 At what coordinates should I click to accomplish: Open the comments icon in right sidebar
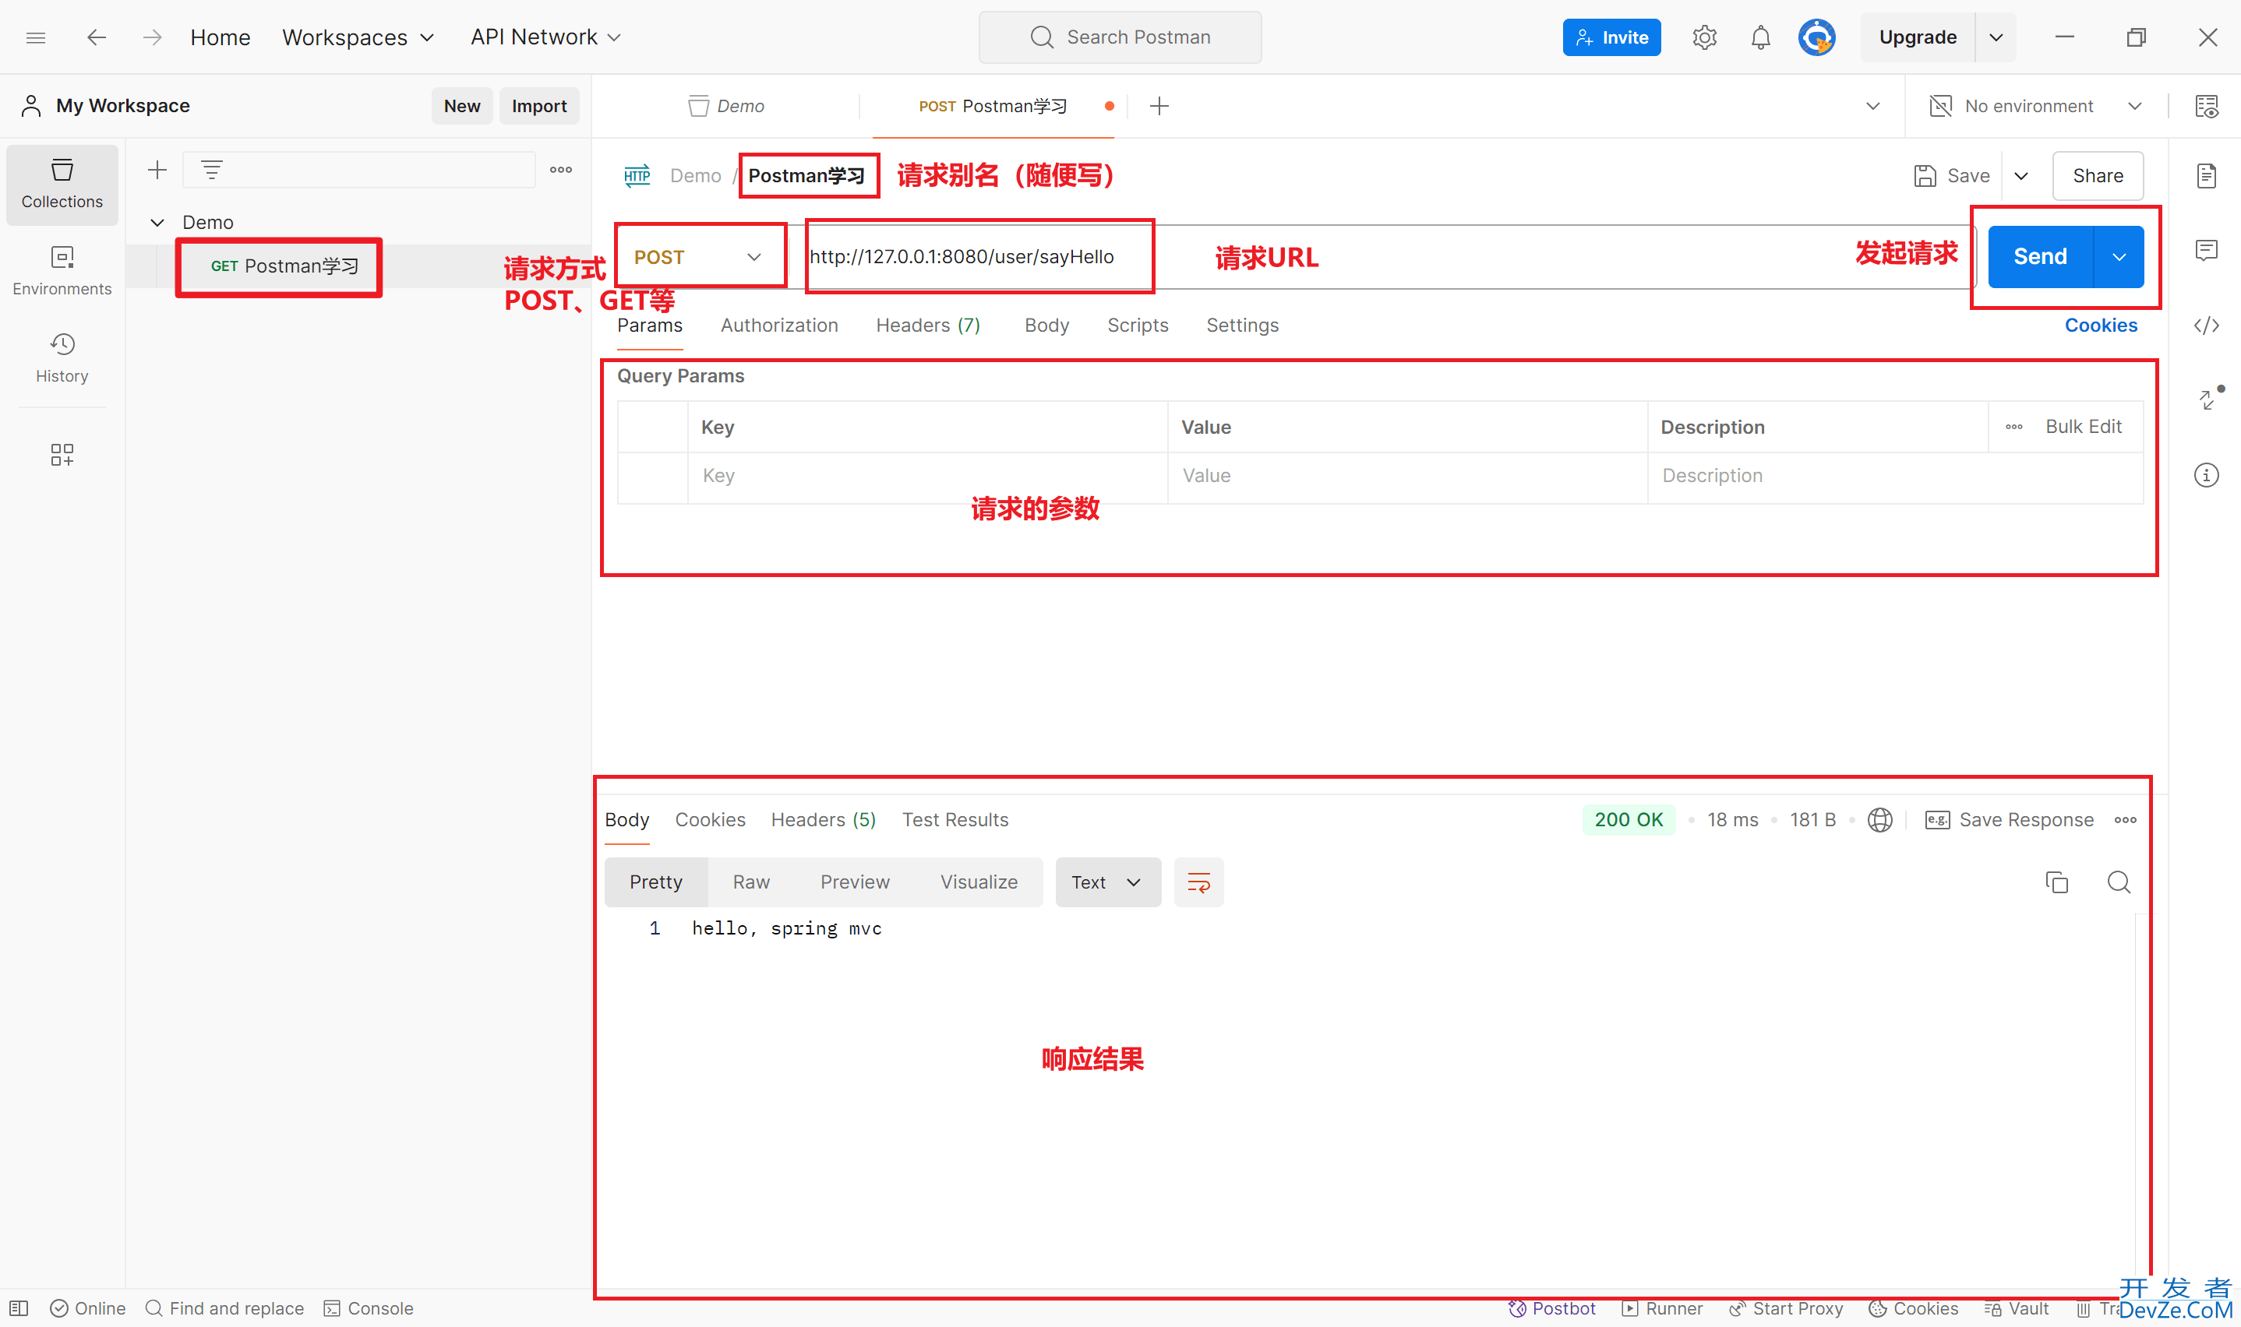(x=2206, y=251)
